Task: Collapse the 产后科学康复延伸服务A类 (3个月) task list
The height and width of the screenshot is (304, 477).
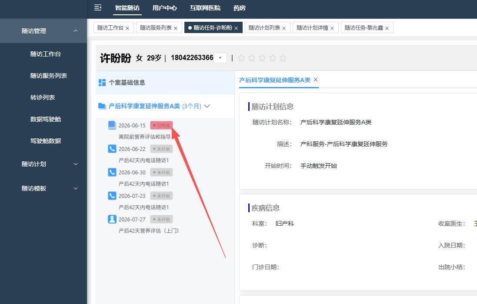Action: (x=207, y=106)
